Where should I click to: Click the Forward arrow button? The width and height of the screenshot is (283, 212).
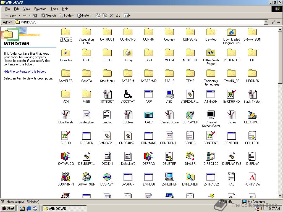[25, 16]
